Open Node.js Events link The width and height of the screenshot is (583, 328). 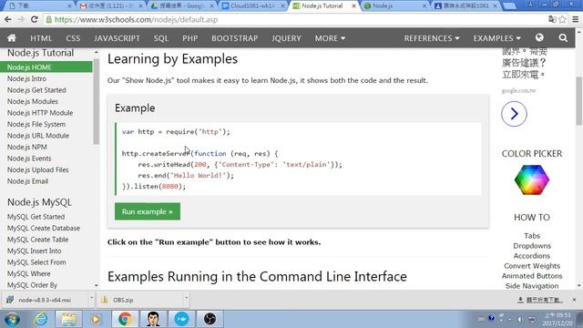point(29,158)
